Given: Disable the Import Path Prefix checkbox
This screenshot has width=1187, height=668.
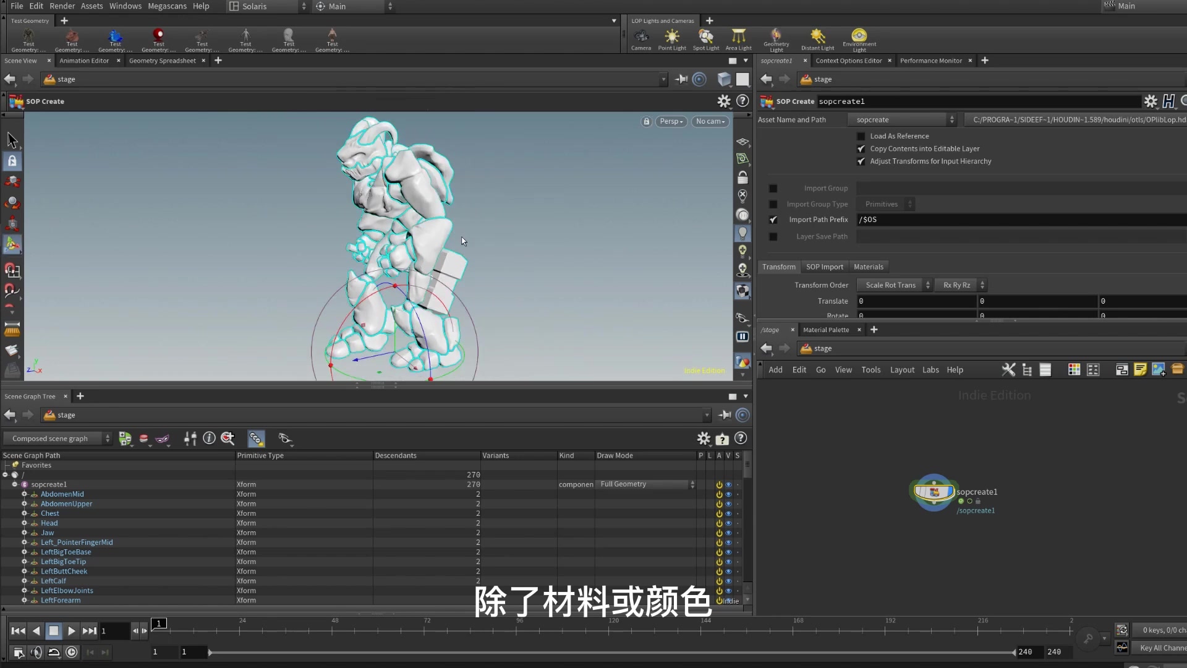Looking at the screenshot, I should pos(773,220).
